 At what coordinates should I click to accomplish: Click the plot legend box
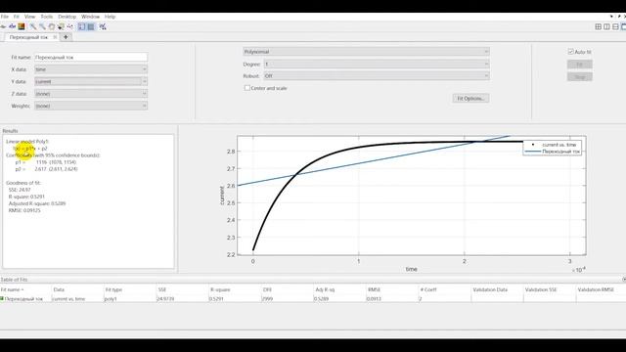pyautogui.click(x=552, y=148)
